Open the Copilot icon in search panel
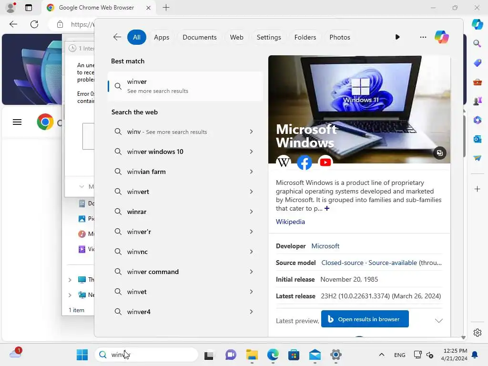This screenshot has height=366, width=488. [x=442, y=37]
